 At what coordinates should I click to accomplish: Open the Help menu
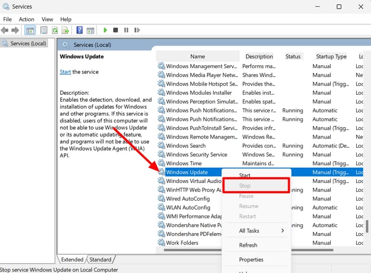click(x=66, y=19)
